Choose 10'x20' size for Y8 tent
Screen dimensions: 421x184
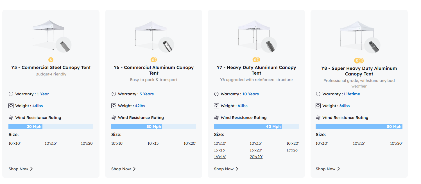(x=396, y=143)
